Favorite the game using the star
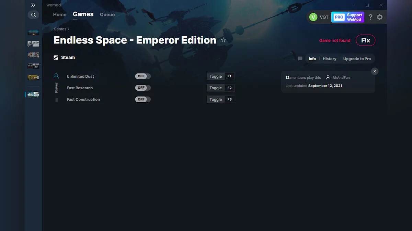Viewport: 412px width, 231px height. coord(223,40)
